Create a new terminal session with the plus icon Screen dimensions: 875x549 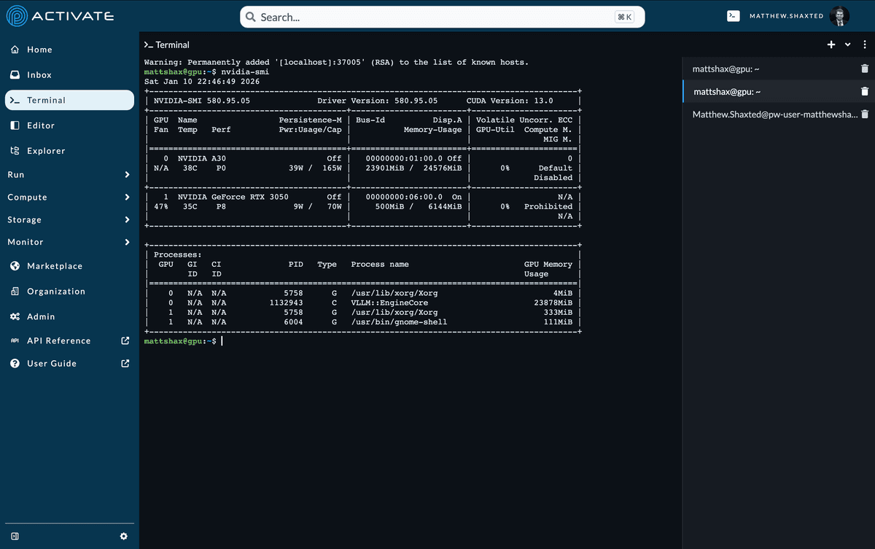point(831,44)
